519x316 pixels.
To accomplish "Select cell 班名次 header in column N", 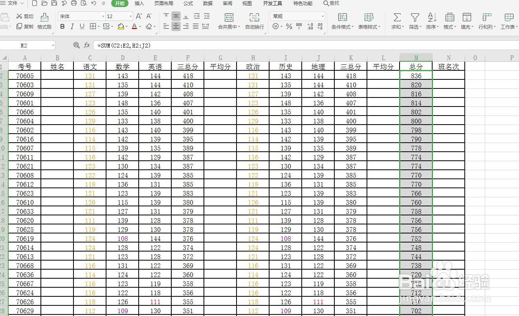I will coord(449,66).
